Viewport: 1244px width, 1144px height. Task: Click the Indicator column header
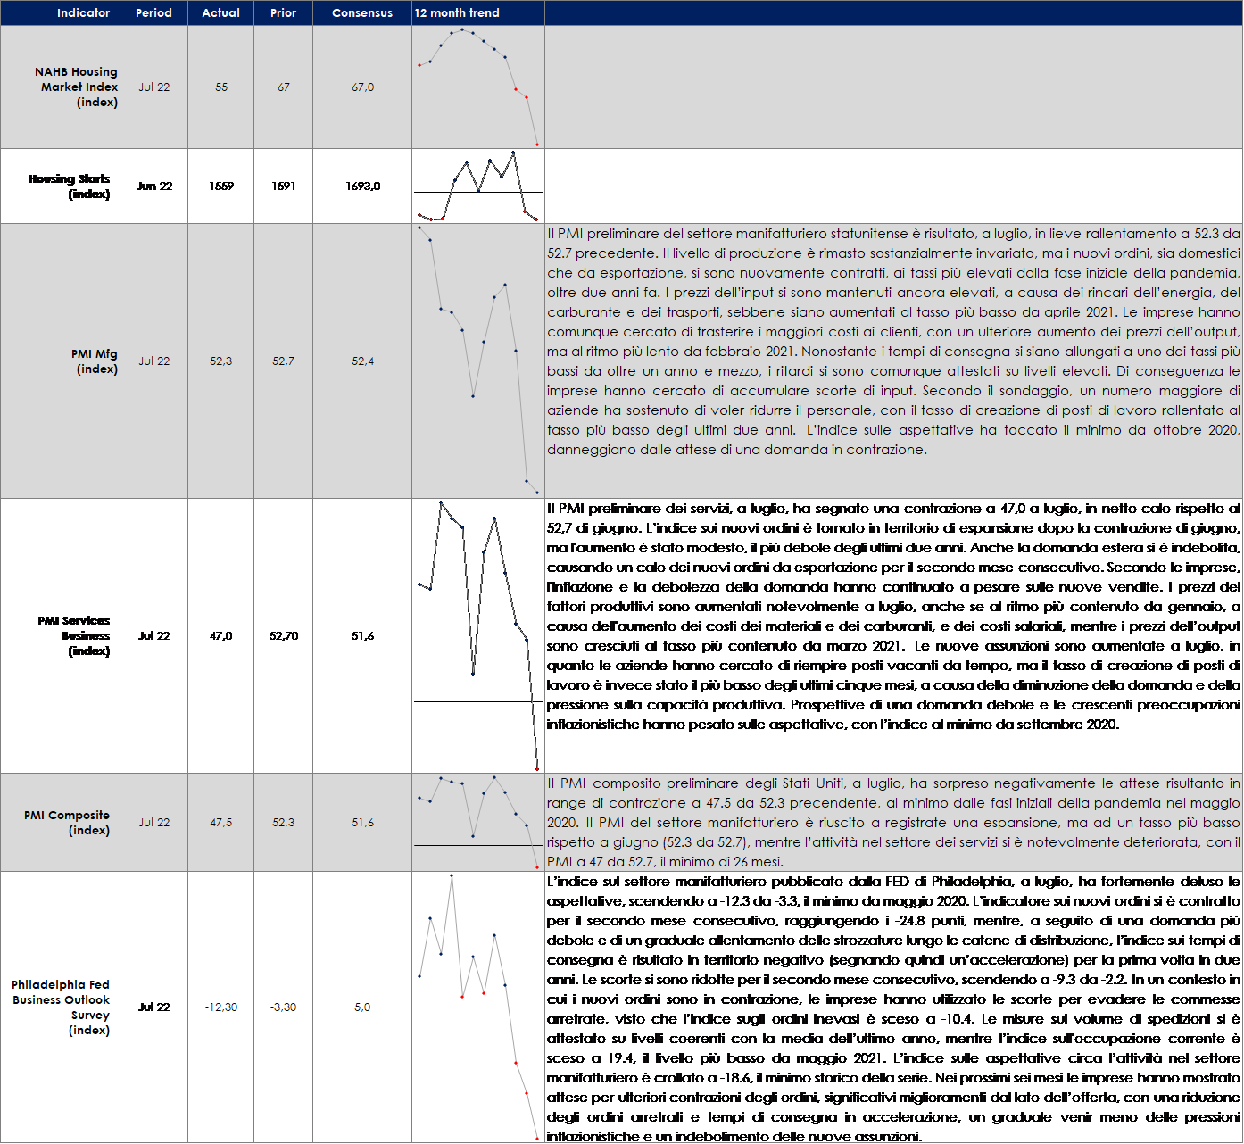(83, 12)
